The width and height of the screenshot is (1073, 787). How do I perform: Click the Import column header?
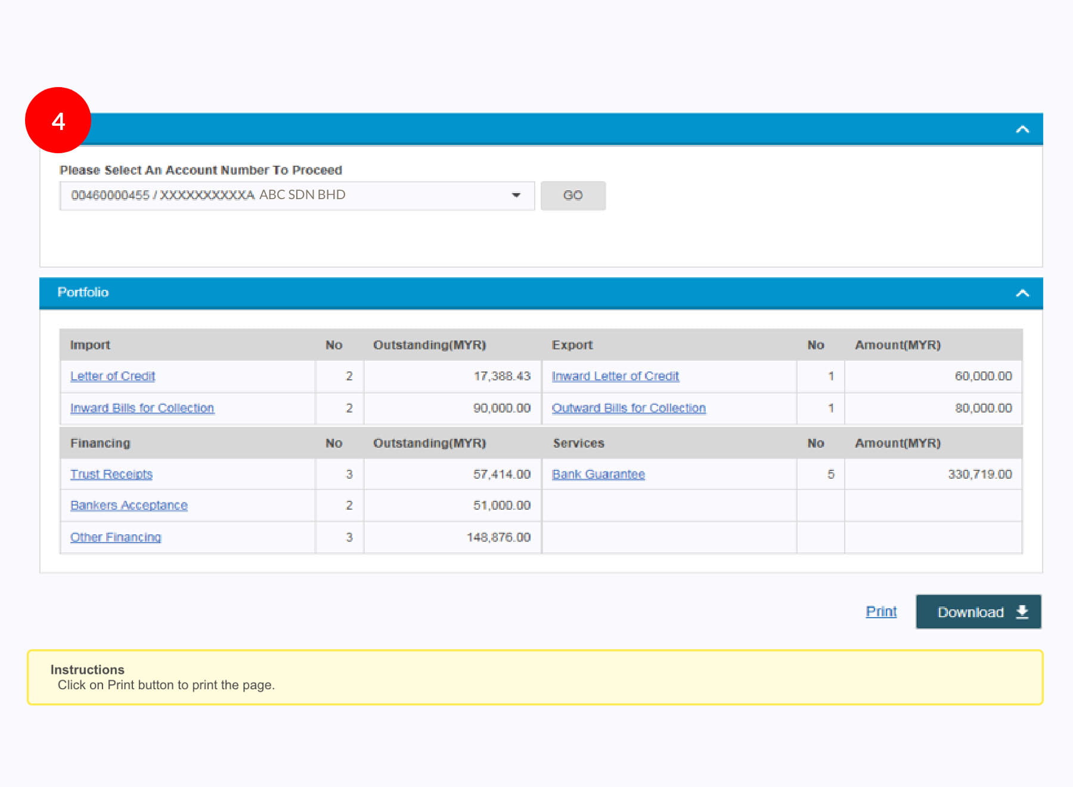pos(90,345)
